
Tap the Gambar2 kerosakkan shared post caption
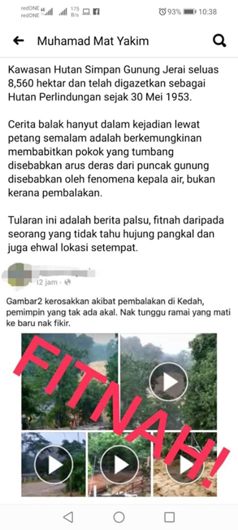click(x=119, y=312)
